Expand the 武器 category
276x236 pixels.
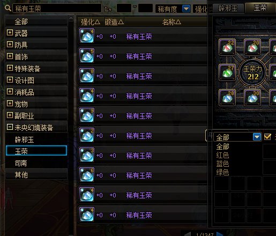point(10,33)
